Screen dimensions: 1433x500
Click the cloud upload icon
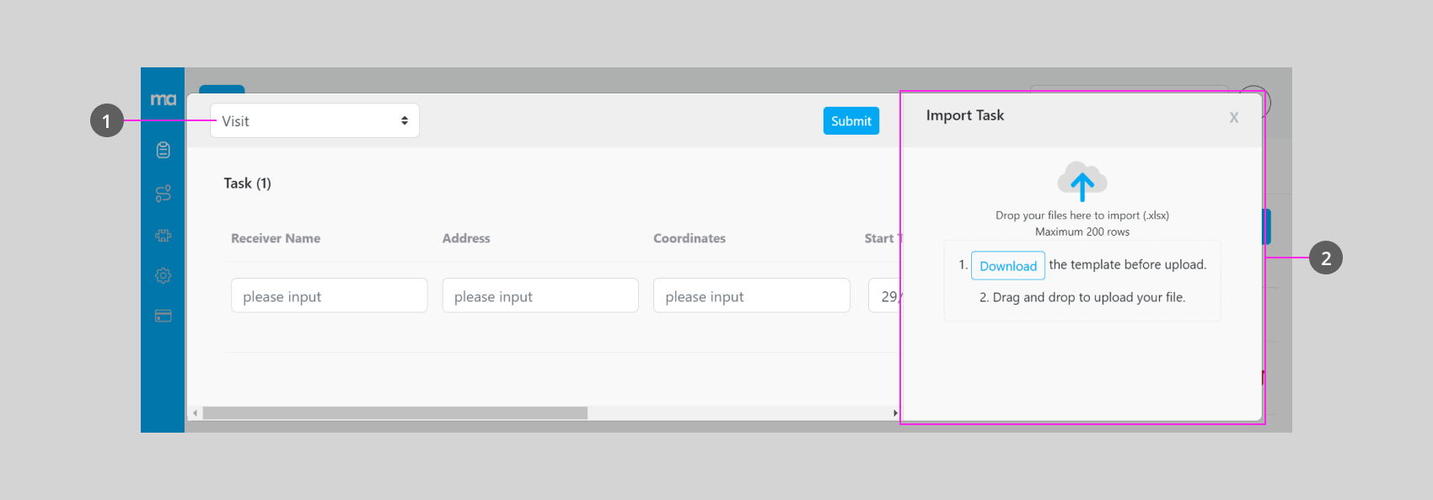coord(1082,180)
